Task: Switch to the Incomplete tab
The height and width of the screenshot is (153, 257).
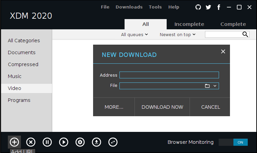Action: 189,24
